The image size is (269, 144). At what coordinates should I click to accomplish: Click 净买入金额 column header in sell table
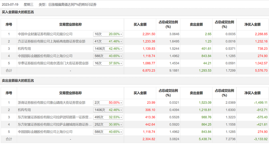coord(252,93)
